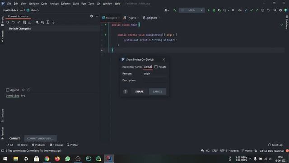The width and height of the screenshot is (289, 163).
Task: Click the rollback icon in Commit panel toolbar
Action: [x=13, y=22]
